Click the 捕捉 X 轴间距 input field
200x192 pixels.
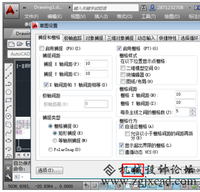(x=96, y=64)
